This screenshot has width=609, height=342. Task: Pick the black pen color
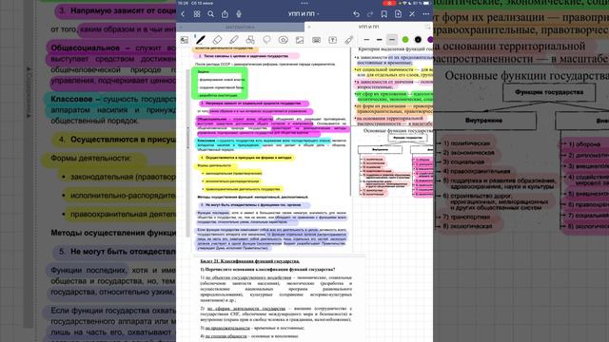[418, 40]
